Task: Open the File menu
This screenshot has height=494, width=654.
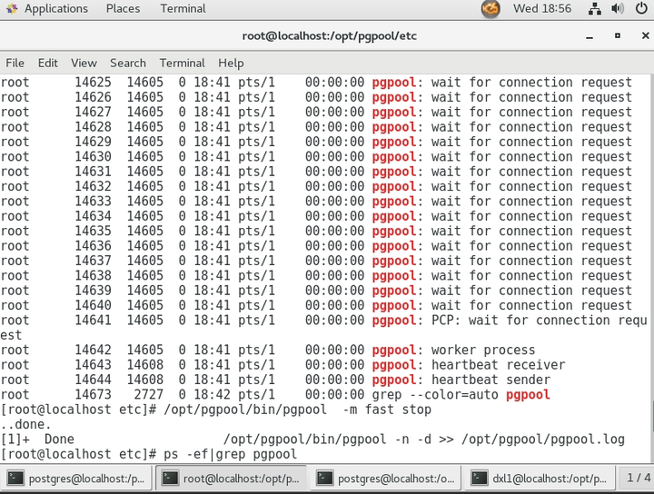Action: [x=15, y=63]
